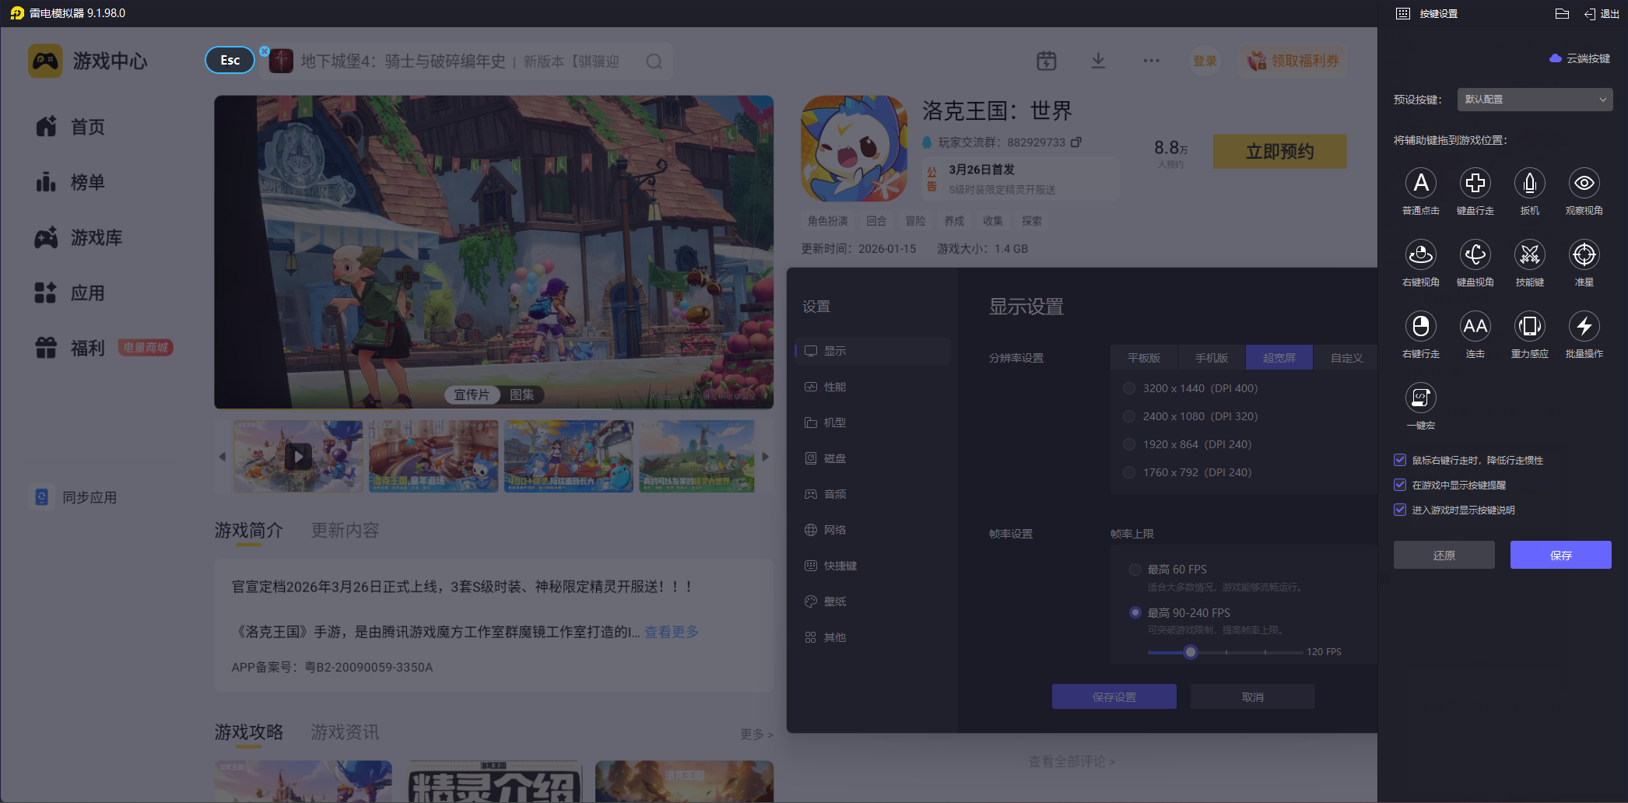Open the calendar icon in game center header
Image resolution: width=1628 pixels, height=803 pixels.
(1046, 61)
